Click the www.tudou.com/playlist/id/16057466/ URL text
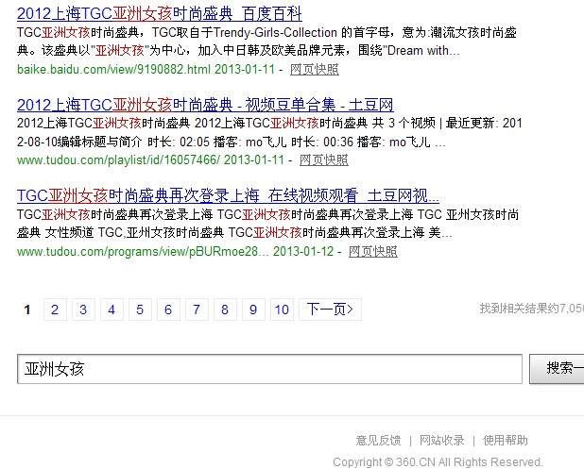The width and height of the screenshot is (584, 469). click(118, 159)
